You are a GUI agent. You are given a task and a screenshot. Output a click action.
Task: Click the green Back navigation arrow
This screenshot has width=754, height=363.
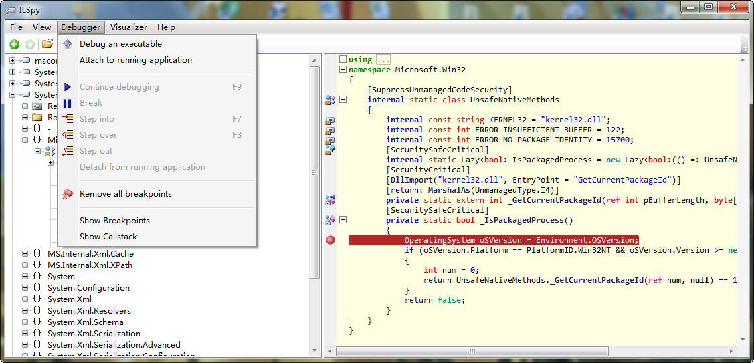15,45
